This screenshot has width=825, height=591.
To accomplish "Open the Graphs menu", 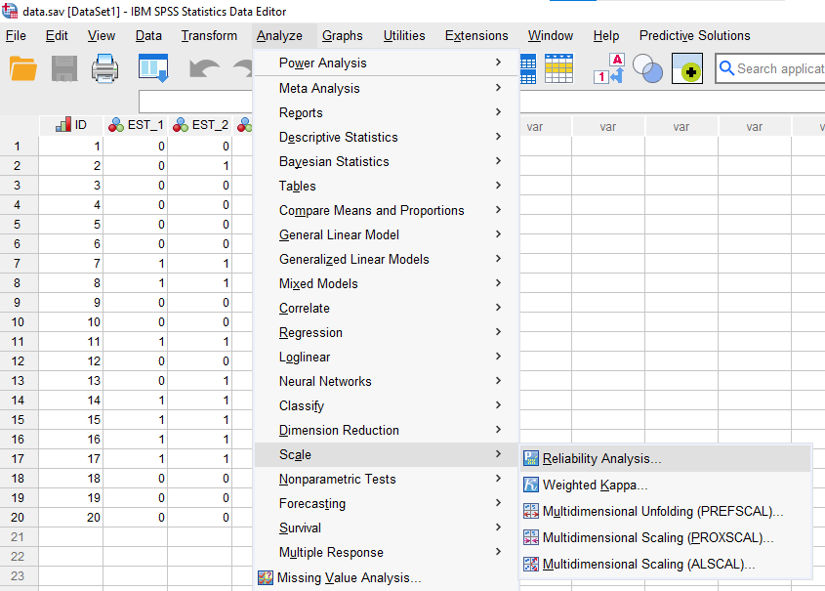I will pos(343,35).
